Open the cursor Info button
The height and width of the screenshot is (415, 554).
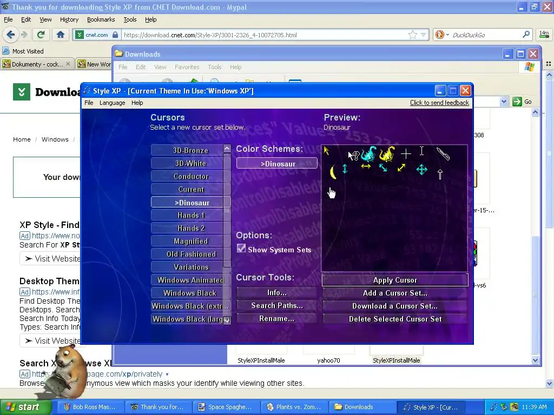click(277, 292)
